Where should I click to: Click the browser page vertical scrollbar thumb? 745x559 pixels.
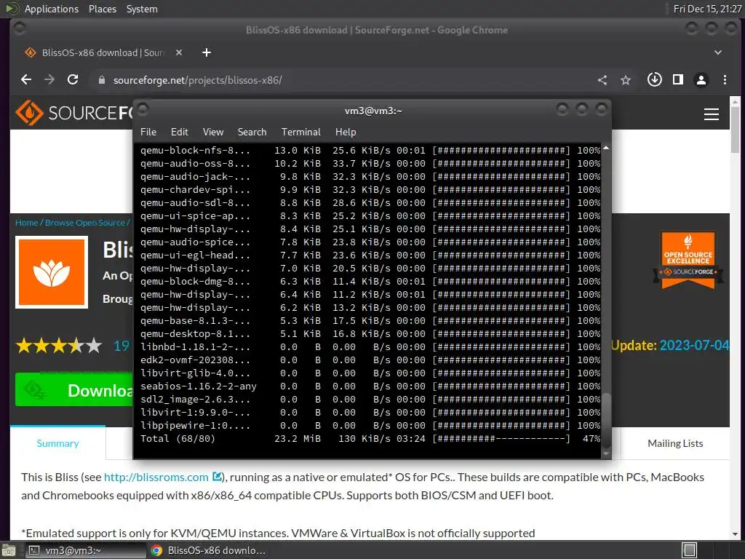pos(735,130)
